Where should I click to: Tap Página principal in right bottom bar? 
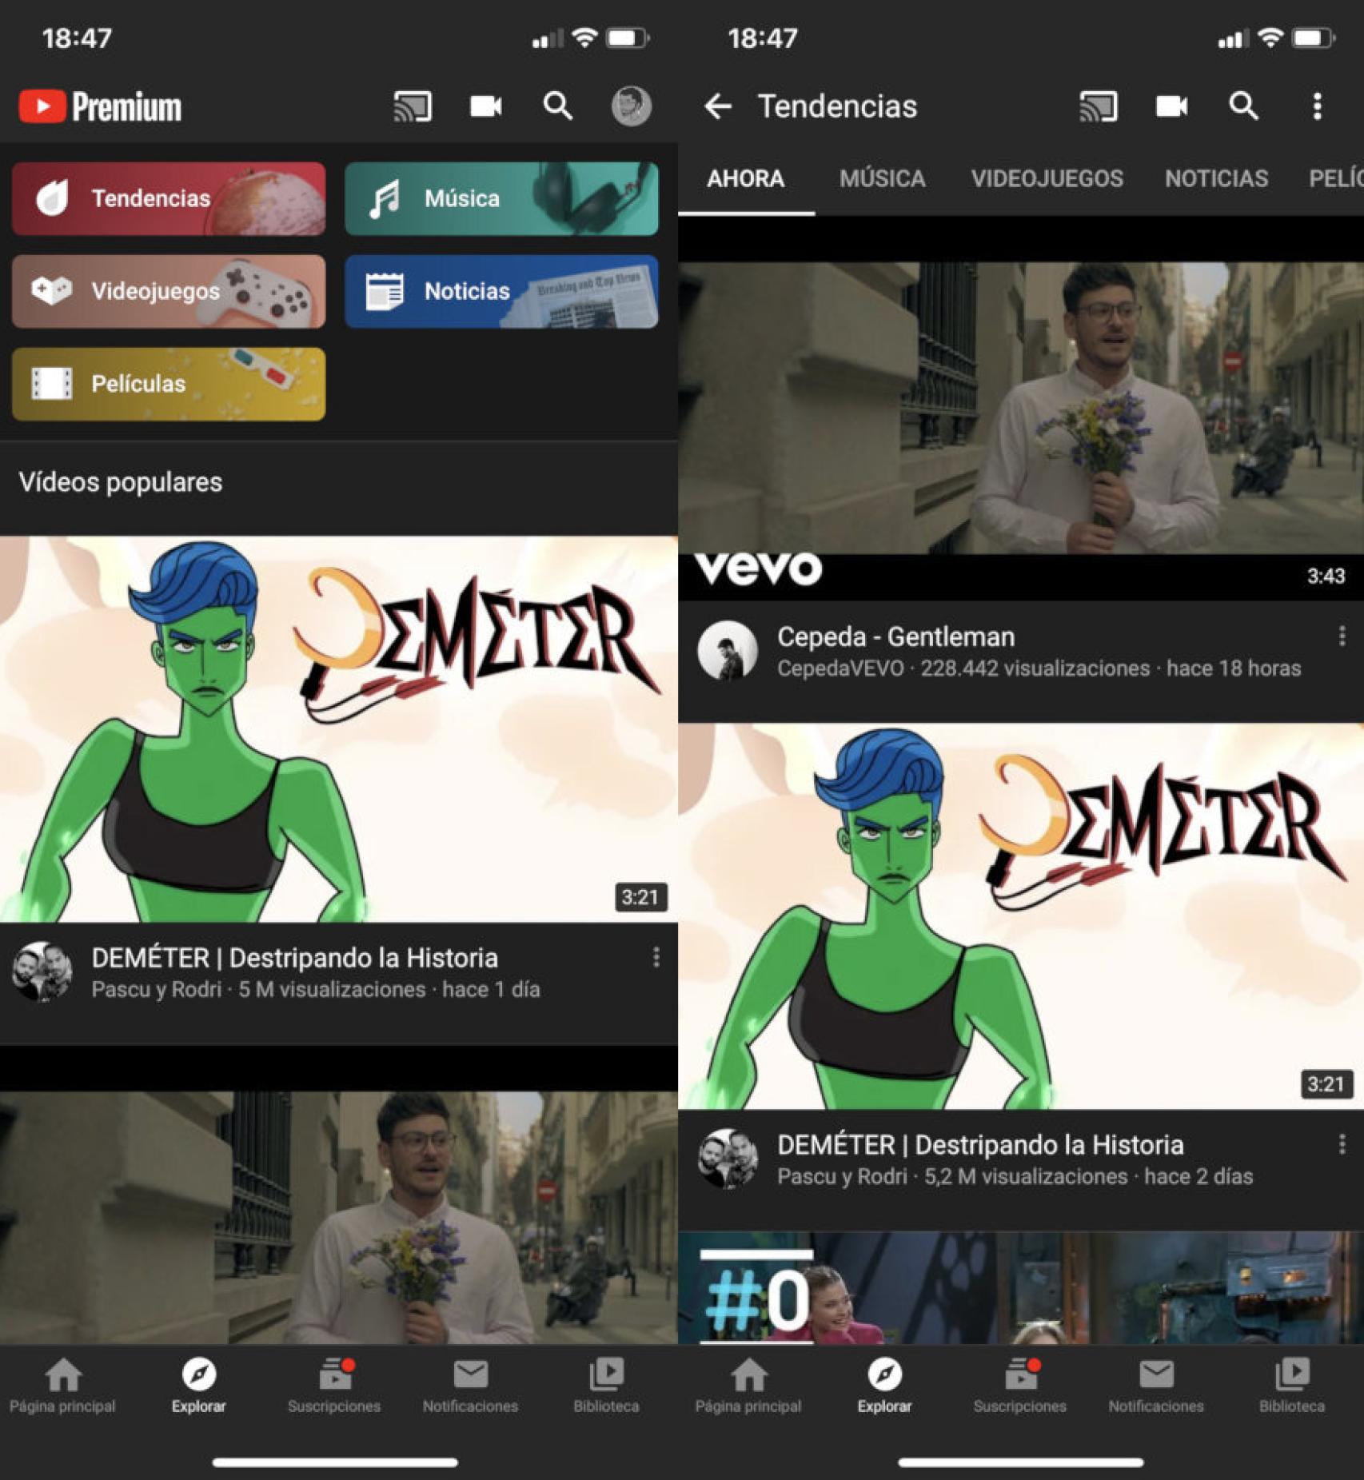[748, 1386]
